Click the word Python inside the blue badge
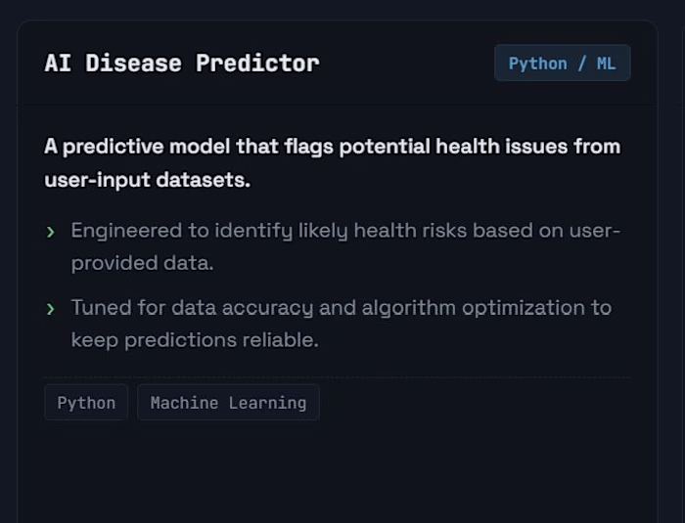The height and width of the screenshot is (523, 685). (x=538, y=64)
